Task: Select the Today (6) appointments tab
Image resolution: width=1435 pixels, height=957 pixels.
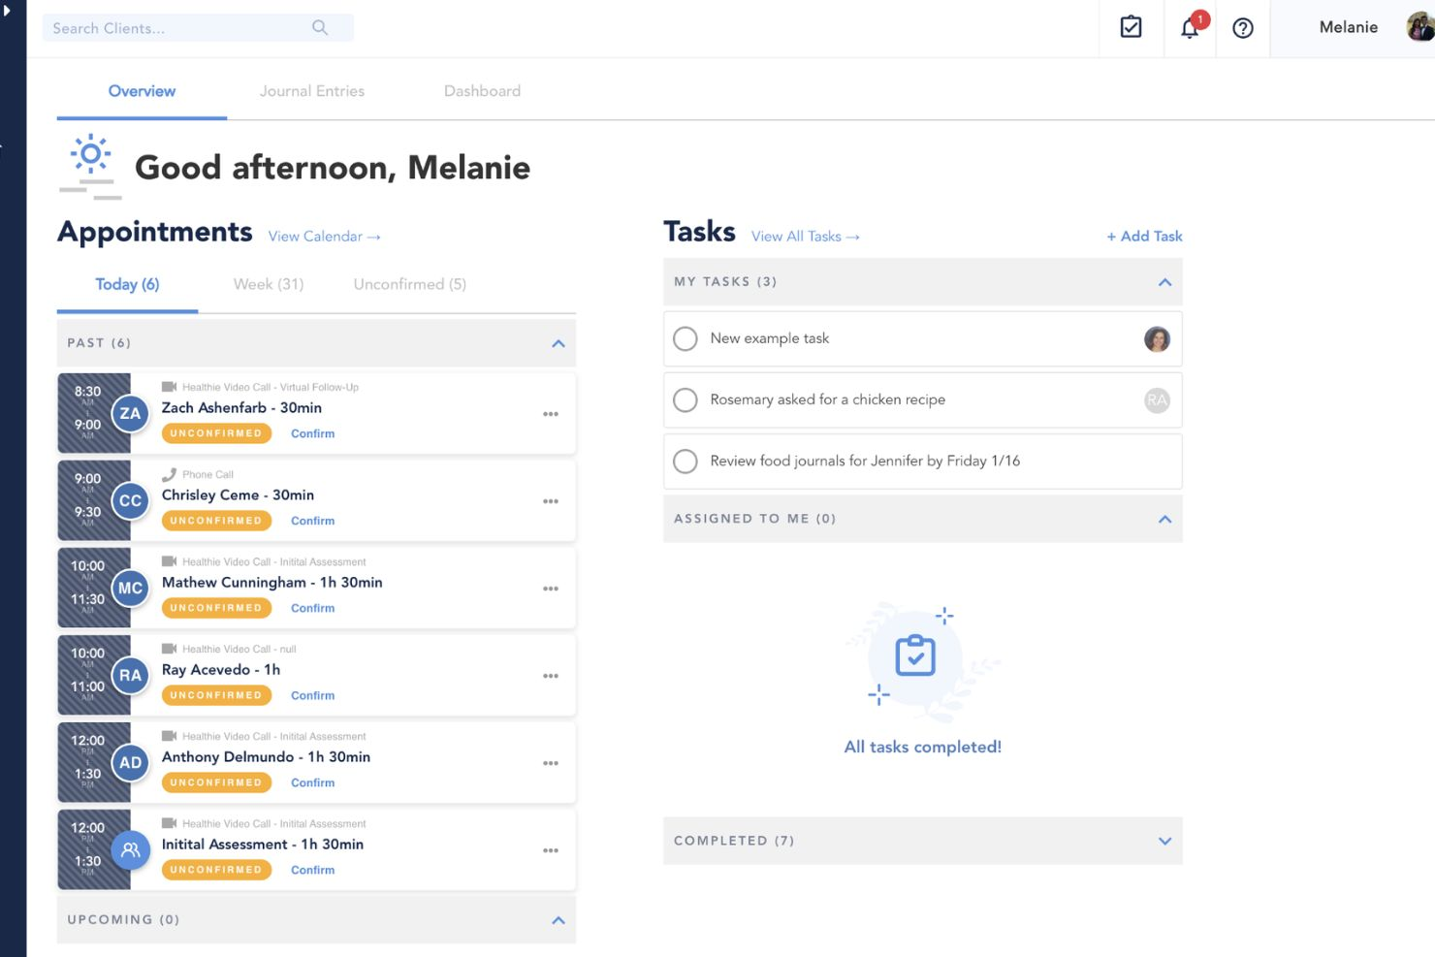Action: [127, 284]
